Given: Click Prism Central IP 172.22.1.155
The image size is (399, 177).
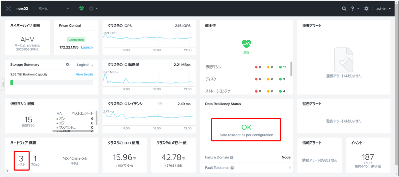Looking at the screenshot, I should (69, 47).
